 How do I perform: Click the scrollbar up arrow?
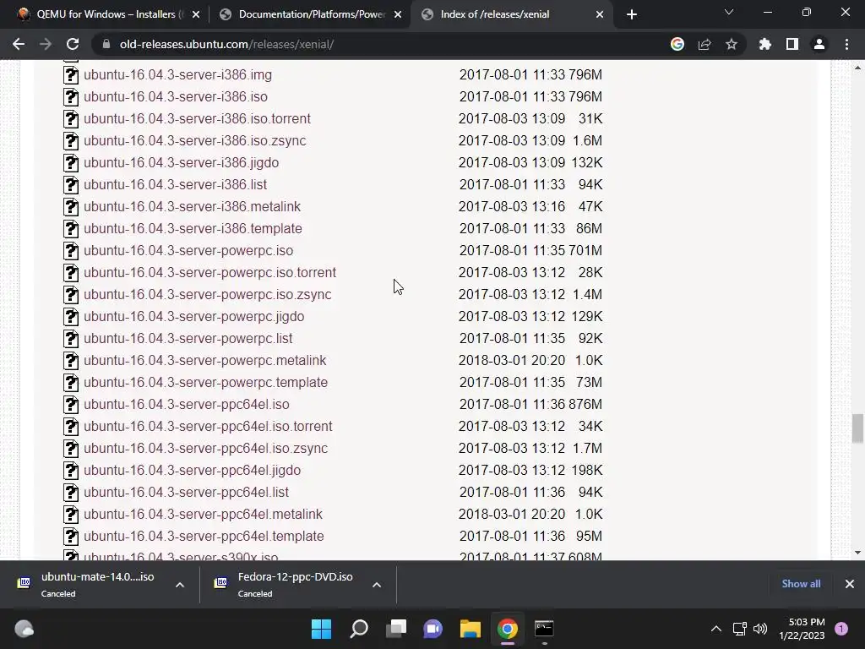[x=857, y=68]
